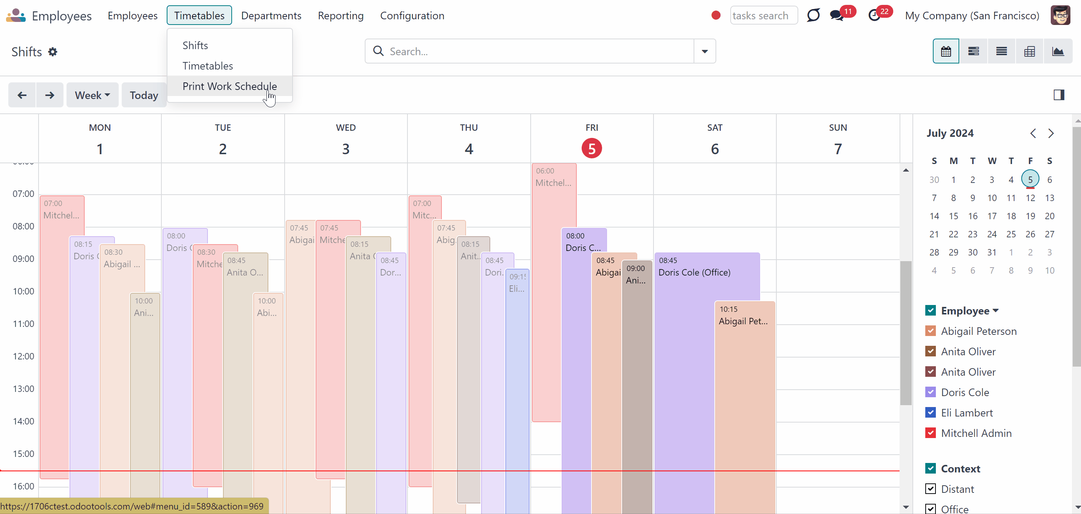Open activities clock icon with 22 badge
Viewport: 1081px width, 514px height.
[875, 15]
